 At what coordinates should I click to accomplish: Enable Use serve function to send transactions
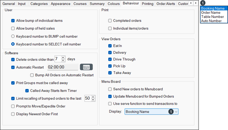[x=110, y=104]
